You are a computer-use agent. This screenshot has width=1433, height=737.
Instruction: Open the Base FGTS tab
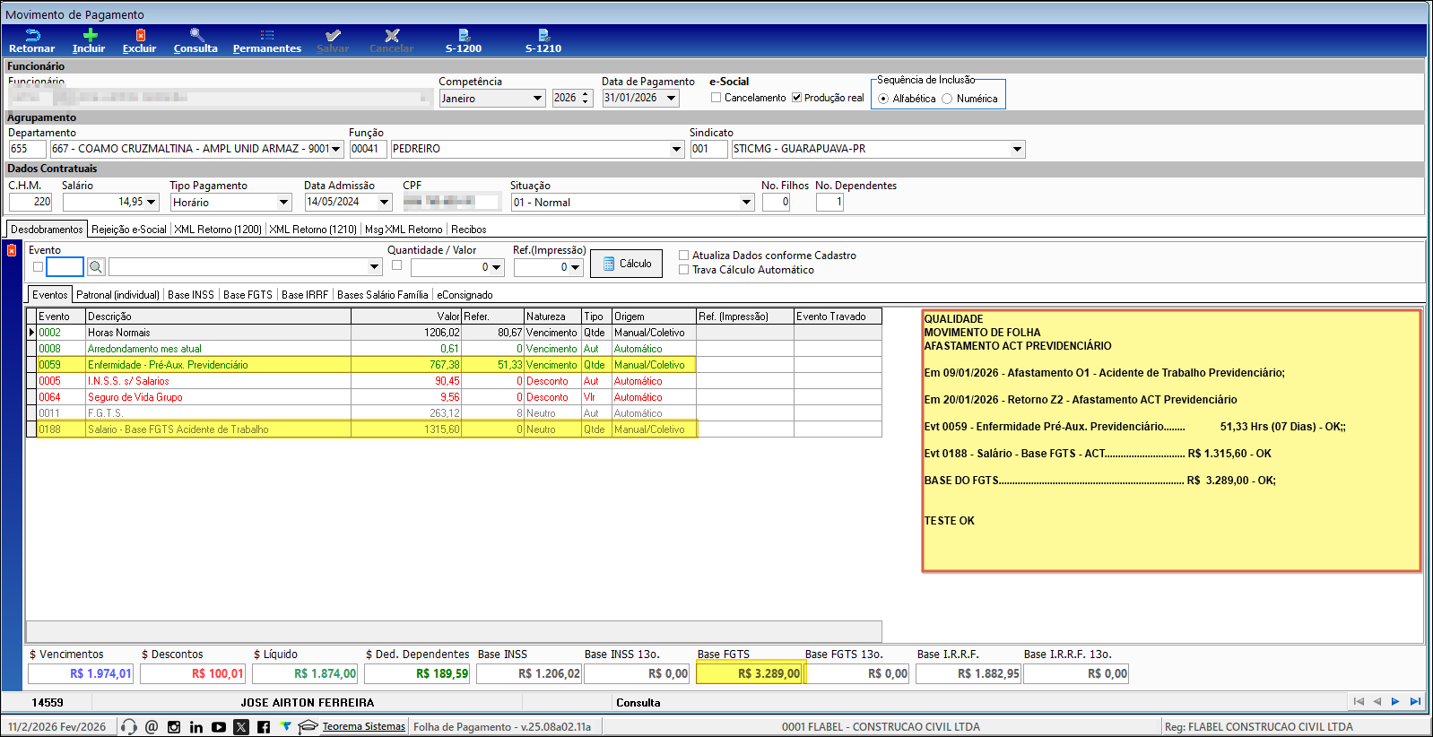click(x=248, y=295)
